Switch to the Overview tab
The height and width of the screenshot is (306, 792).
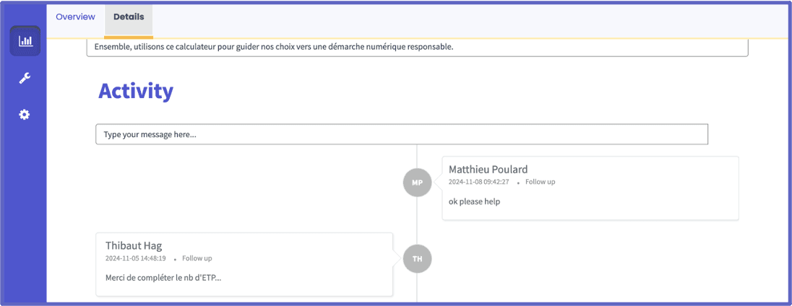75,17
